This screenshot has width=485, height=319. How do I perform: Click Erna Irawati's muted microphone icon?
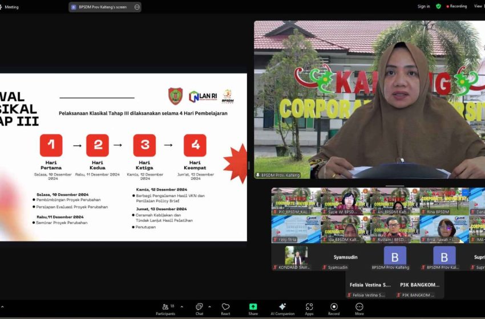point(423,240)
